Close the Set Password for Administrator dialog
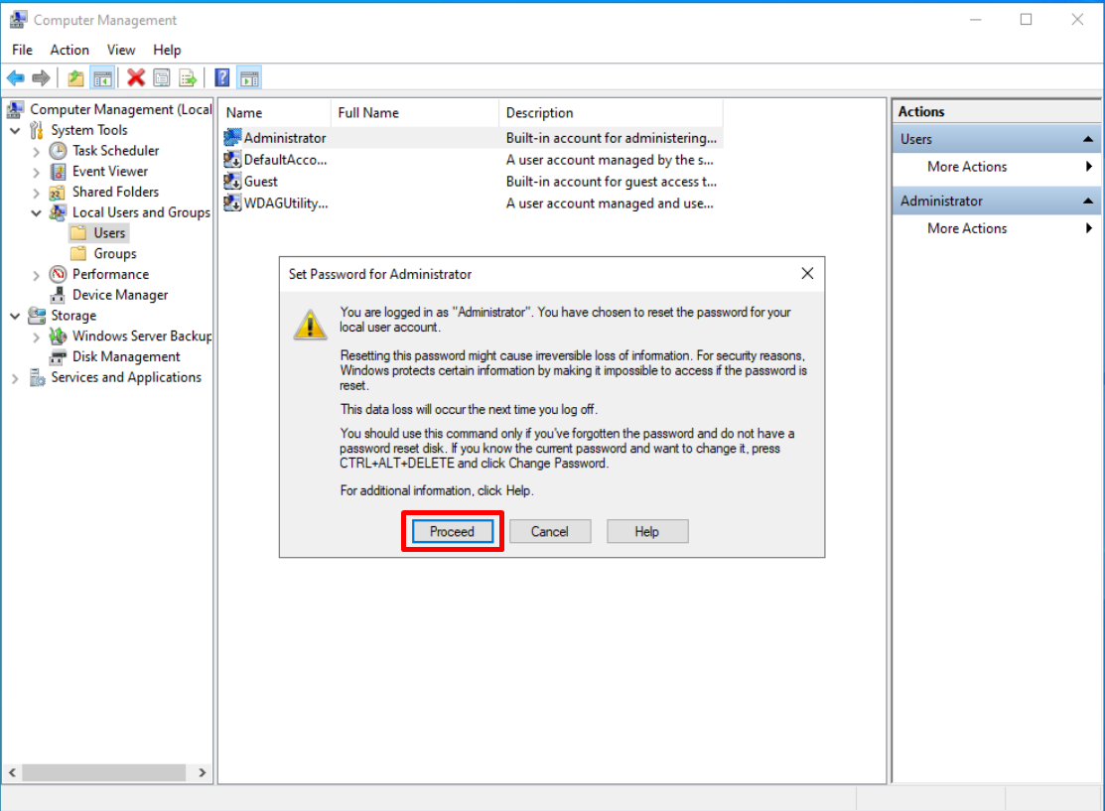The width and height of the screenshot is (1105, 811). point(807,273)
